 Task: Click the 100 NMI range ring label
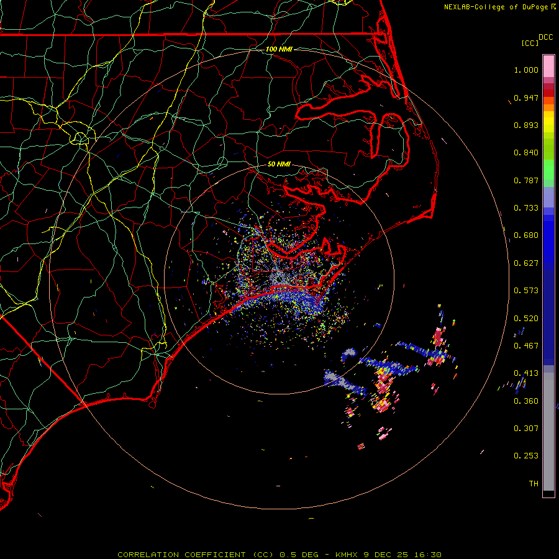click(279, 49)
